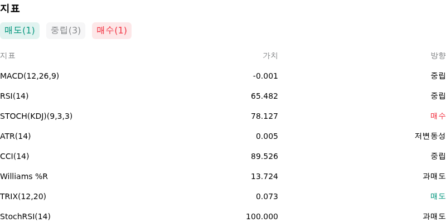Click the 지표 column header
This screenshot has width=446, height=222.
point(7,56)
